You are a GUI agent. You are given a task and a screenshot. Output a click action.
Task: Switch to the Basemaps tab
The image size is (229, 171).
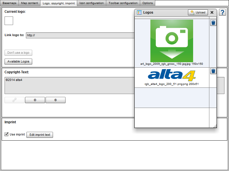click(x=9, y=3)
